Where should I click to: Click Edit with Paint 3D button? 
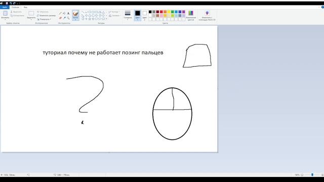[x=207, y=16]
